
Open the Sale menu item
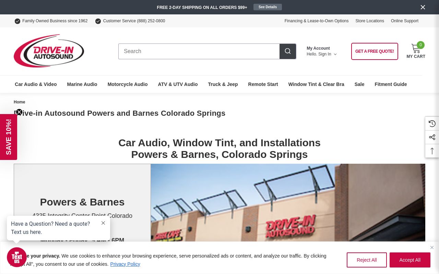tap(359, 84)
